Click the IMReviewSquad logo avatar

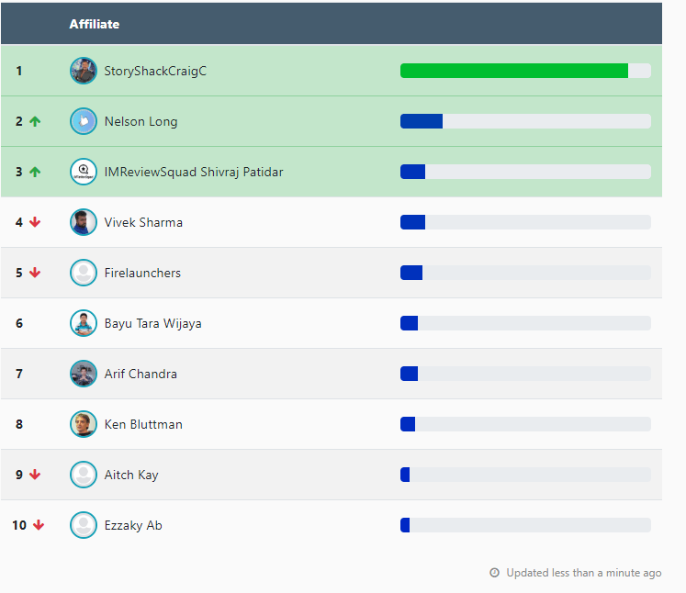[x=84, y=172]
